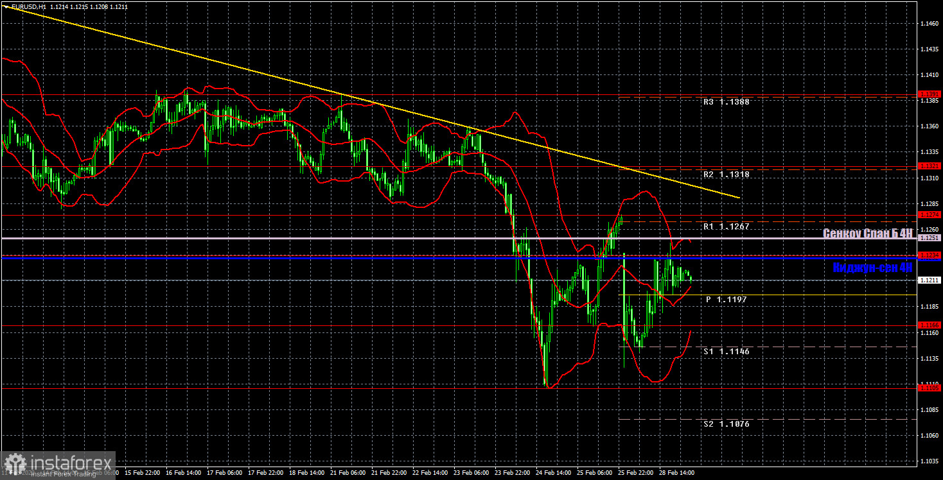Click 1.1460 on the price scale
Screen dimensions: 943x480
click(930, 24)
